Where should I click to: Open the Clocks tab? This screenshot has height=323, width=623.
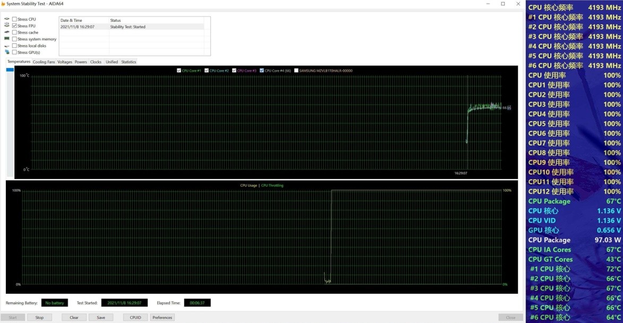(96, 62)
